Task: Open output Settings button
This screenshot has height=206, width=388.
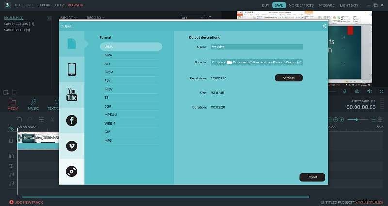Action: pos(289,78)
